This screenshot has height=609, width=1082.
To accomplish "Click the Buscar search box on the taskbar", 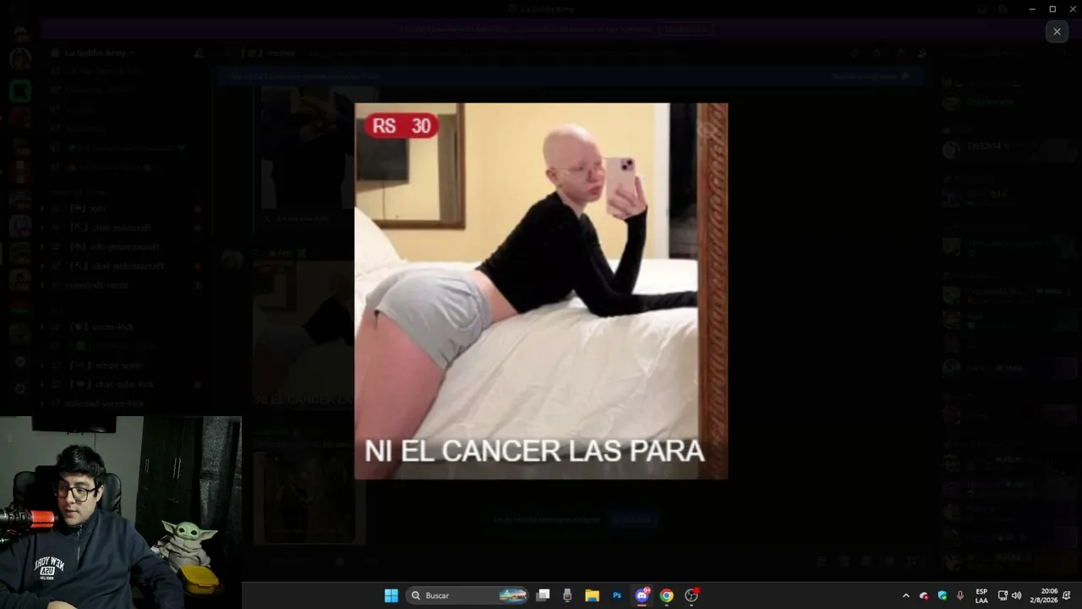I will [467, 595].
